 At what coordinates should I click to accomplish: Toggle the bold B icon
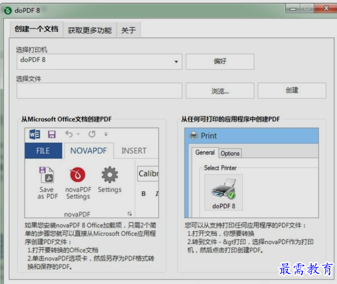pos(144,194)
